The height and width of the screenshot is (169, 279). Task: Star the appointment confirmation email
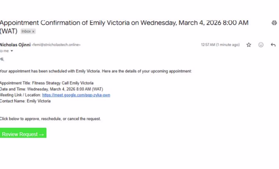[249, 45]
